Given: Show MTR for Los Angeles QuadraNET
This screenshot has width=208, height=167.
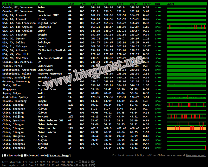Looking at the screenshot, I should pyautogui.click(x=158, y=27).
